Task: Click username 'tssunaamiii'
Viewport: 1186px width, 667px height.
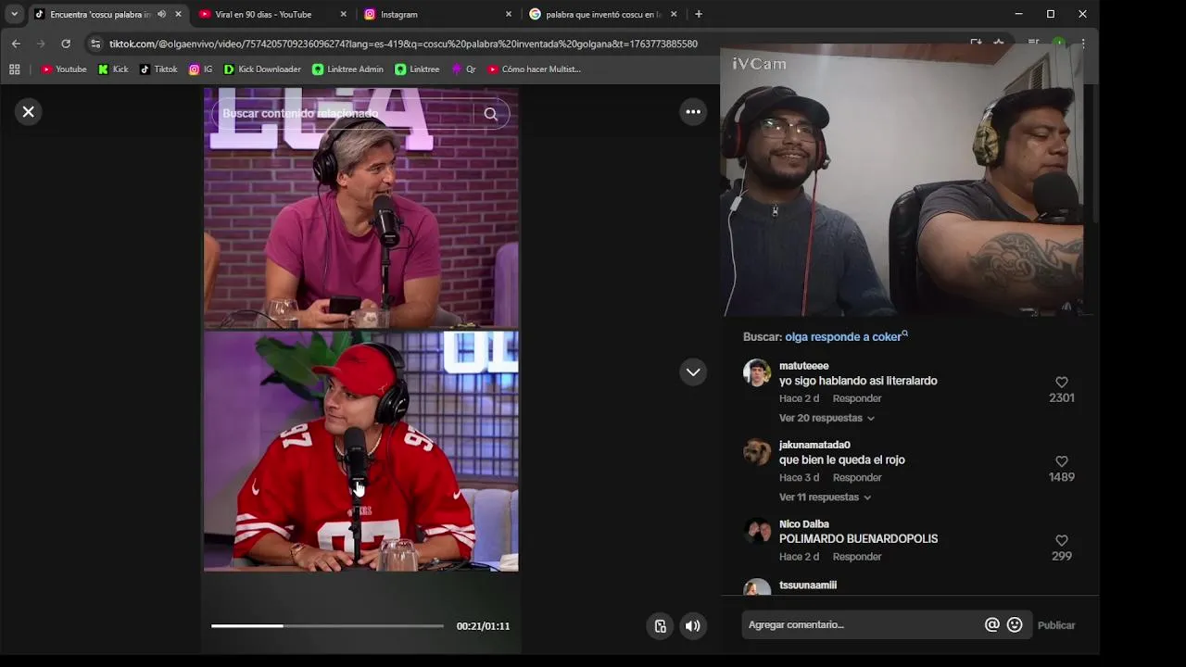Action: 808,585
